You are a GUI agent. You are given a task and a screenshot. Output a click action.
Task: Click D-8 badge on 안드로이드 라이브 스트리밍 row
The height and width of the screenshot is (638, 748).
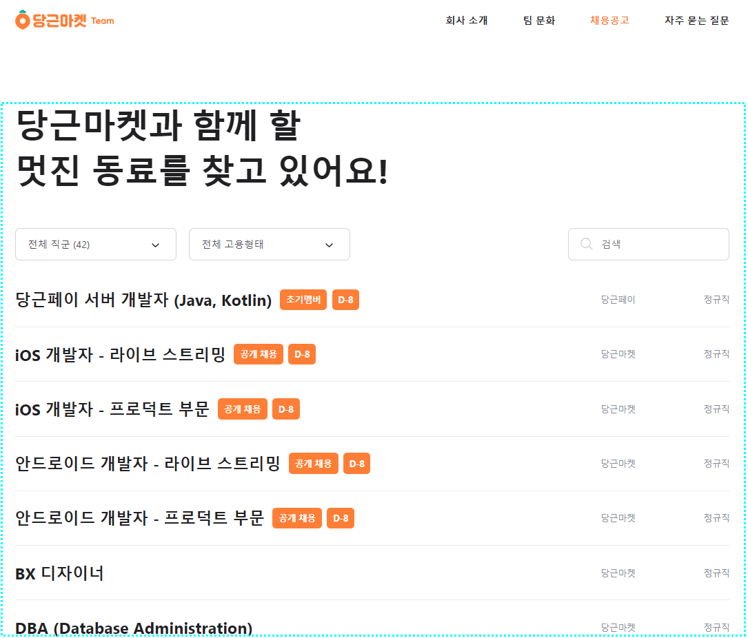[357, 464]
